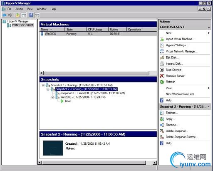
Task: Sort by State column header
Action: click(x=76, y=30)
